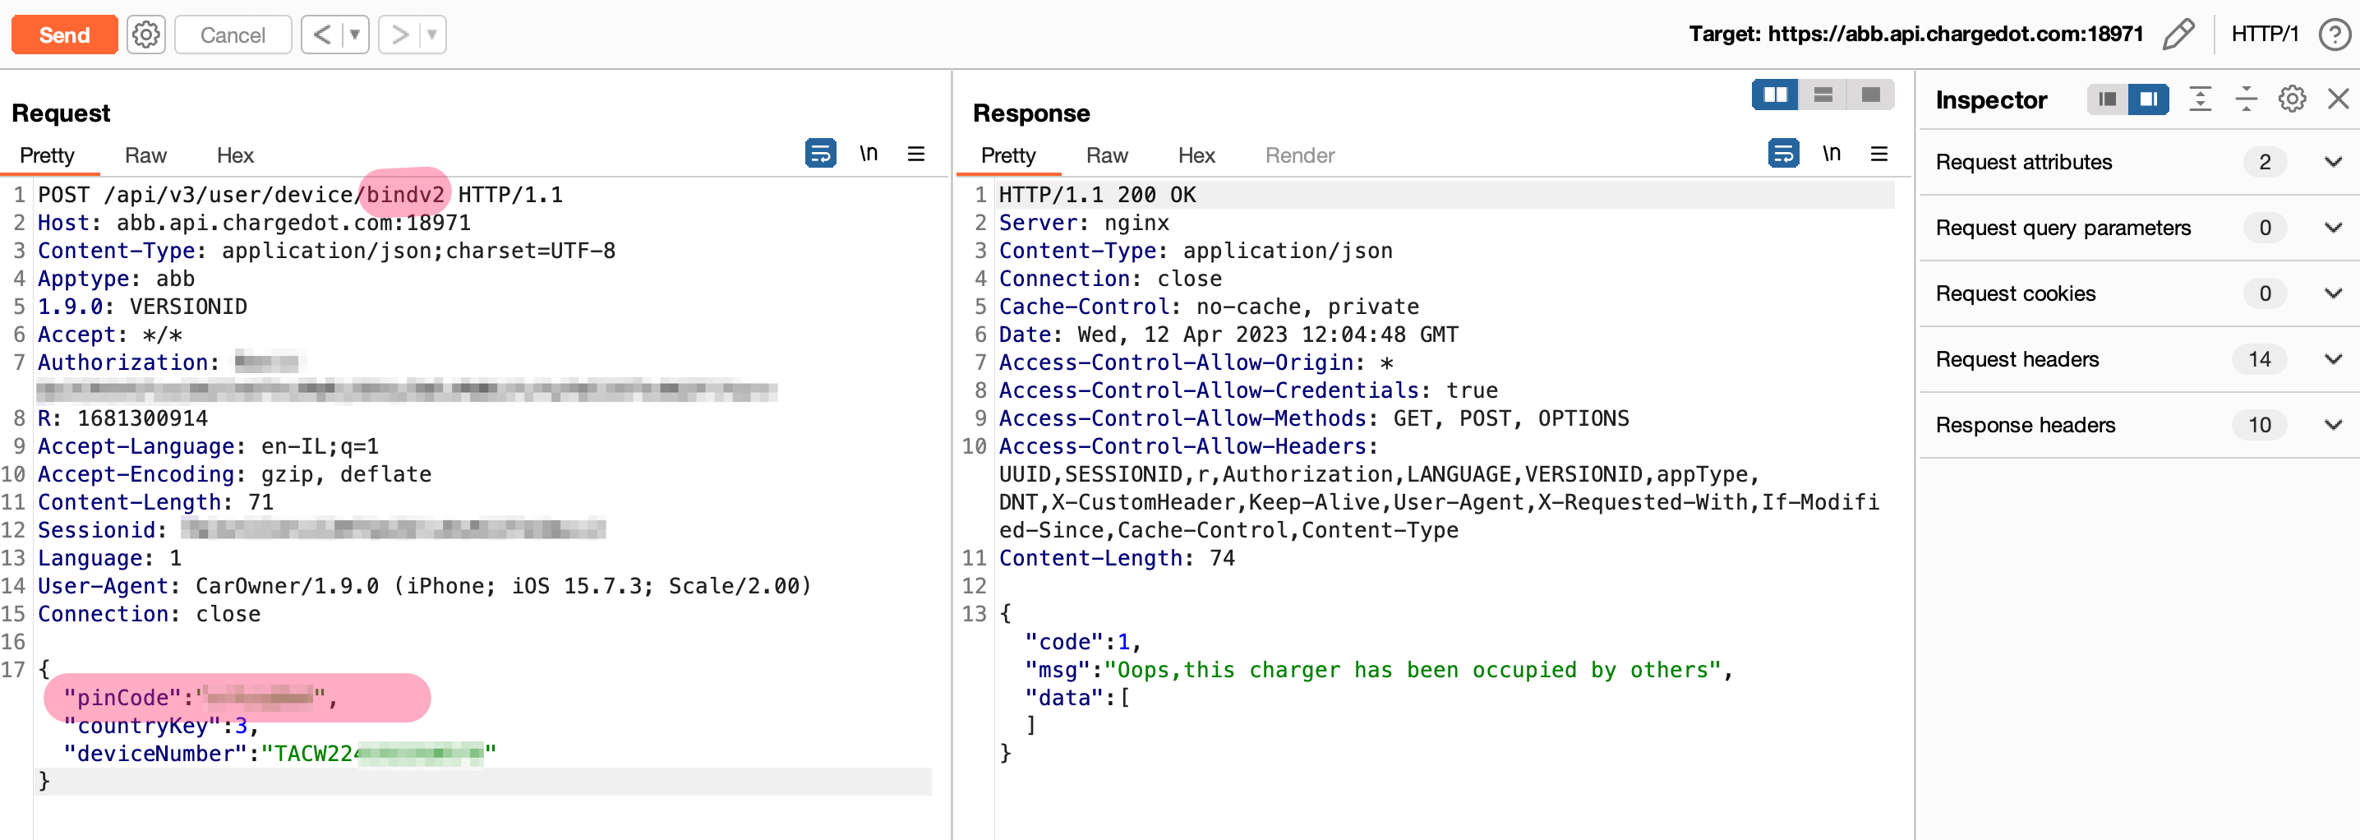Click the R: 1681300914 header line
This screenshot has width=2360, height=840.
[122, 418]
